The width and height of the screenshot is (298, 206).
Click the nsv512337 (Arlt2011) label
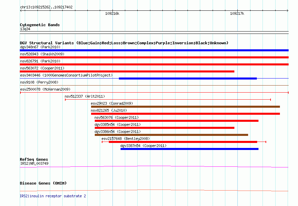click(85, 96)
